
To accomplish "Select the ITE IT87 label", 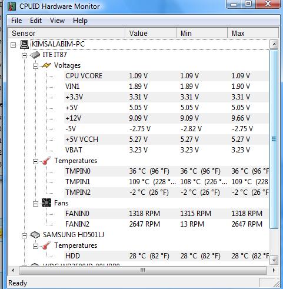I will pos(55,55).
